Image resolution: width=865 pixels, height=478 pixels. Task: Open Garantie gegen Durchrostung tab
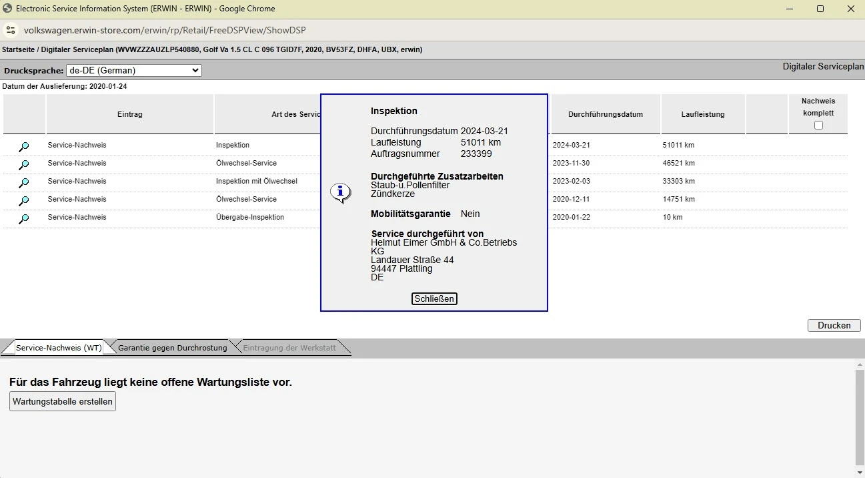[172, 348]
